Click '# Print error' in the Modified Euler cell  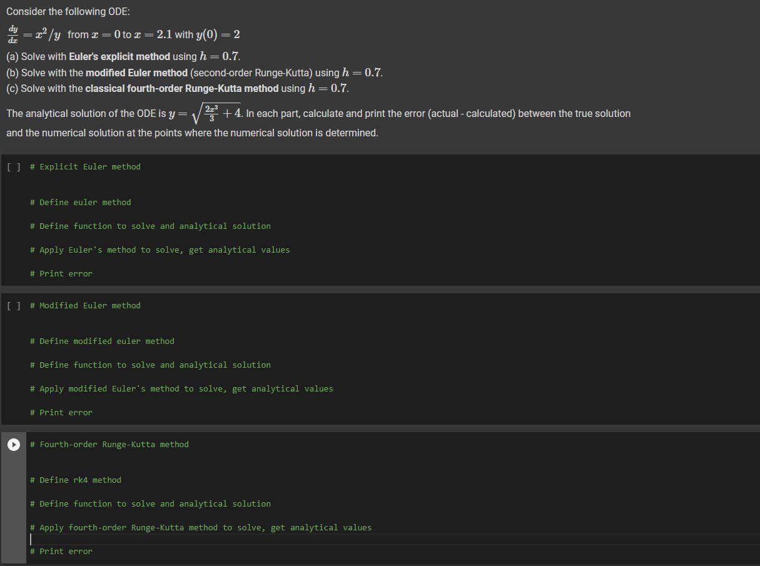pos(61,412)
